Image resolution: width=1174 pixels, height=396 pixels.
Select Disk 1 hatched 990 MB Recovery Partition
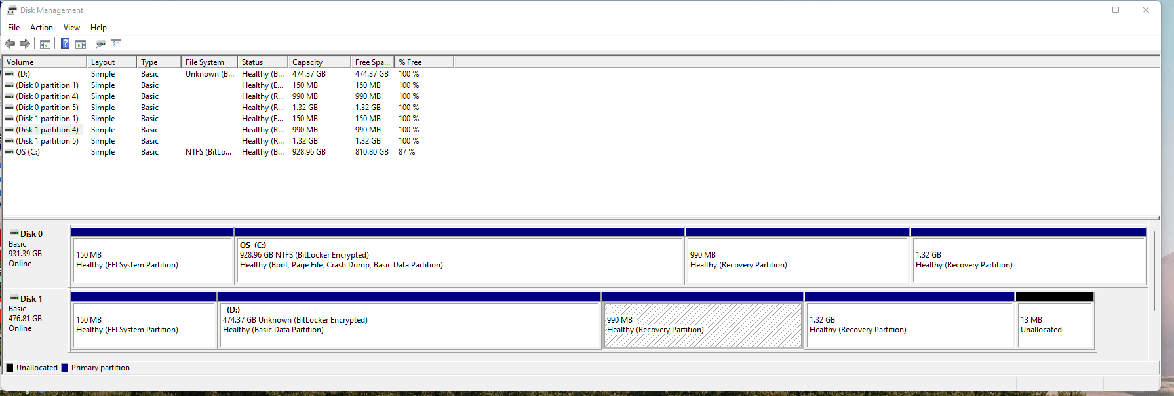coord(703,321)
